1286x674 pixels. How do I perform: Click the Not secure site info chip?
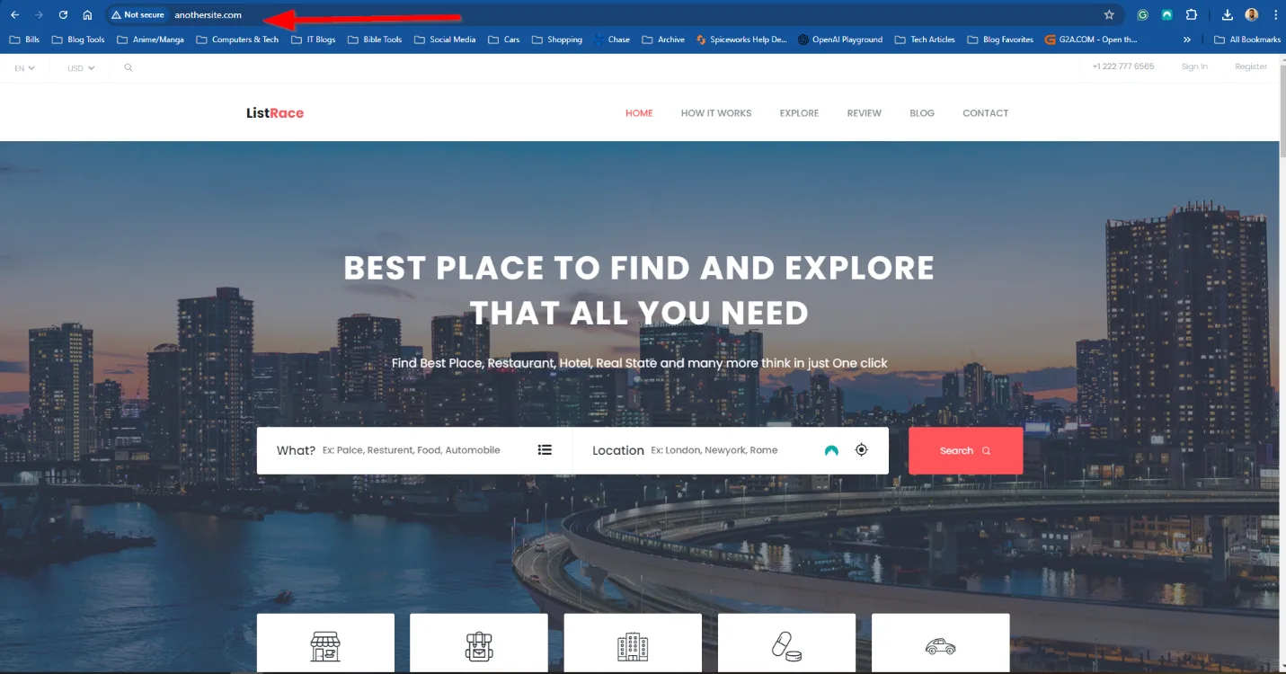137,14
